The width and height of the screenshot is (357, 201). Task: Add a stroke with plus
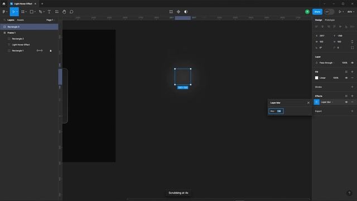[x=352, y=87]
